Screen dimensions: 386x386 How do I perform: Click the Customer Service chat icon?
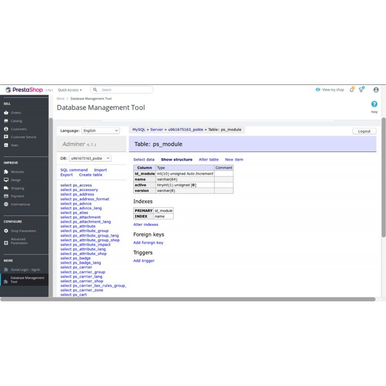point(6,137)
